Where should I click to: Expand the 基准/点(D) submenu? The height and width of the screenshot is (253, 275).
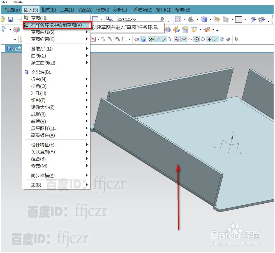(x=56, y=49)
